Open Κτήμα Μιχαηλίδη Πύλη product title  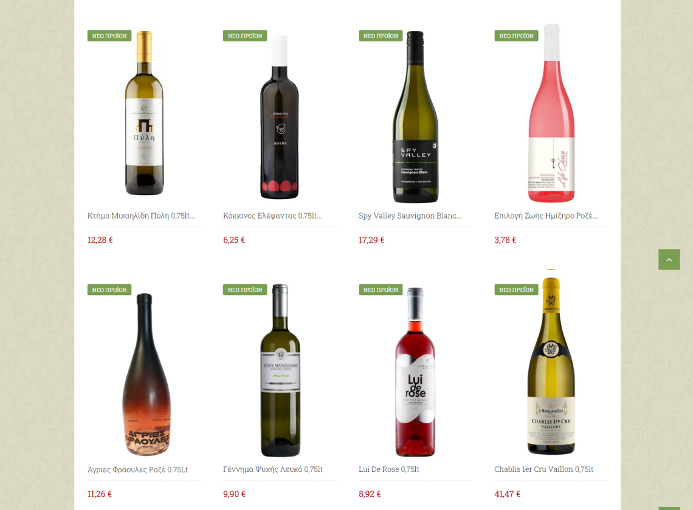(141, 216)
